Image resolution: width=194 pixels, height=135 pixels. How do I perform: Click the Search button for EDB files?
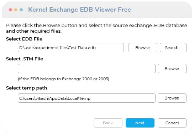[x=173, y=48]
